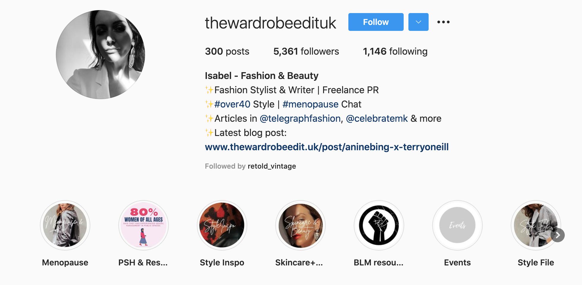Open the 1,146 following list
This screenshot has width=582, height=285.
(x=395, y=51)
